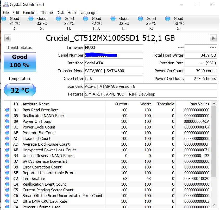Click status orb for Power On Hours row

pyautogui.click(x=7, y=121)
